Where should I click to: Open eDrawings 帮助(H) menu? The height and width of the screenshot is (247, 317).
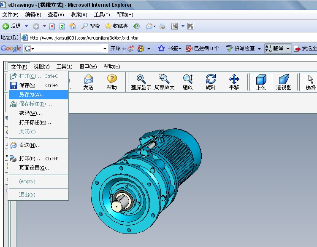point(112,66)
